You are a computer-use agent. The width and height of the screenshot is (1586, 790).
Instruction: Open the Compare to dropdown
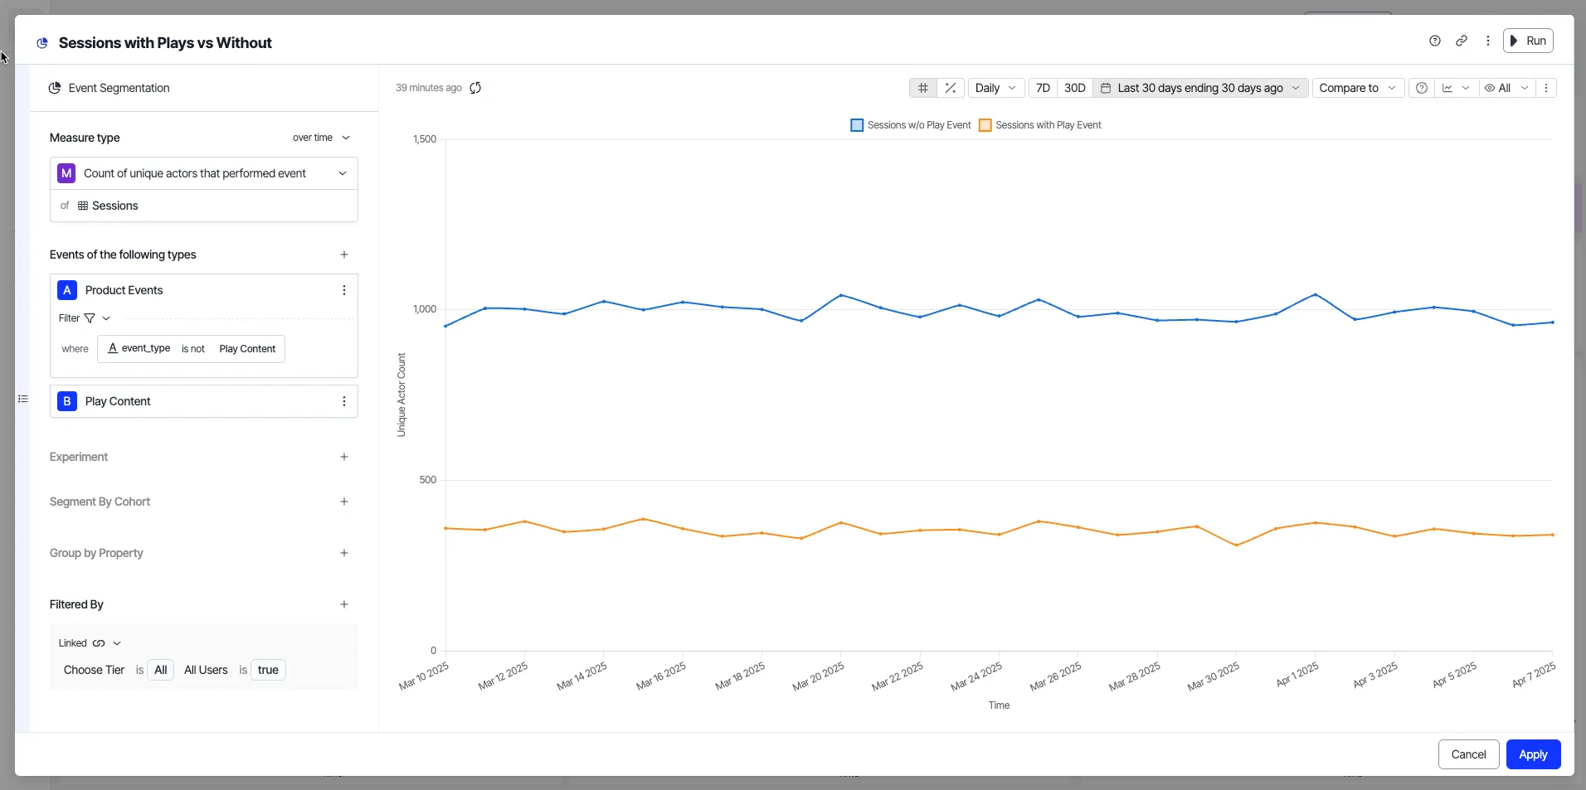tap(1358, 88)
